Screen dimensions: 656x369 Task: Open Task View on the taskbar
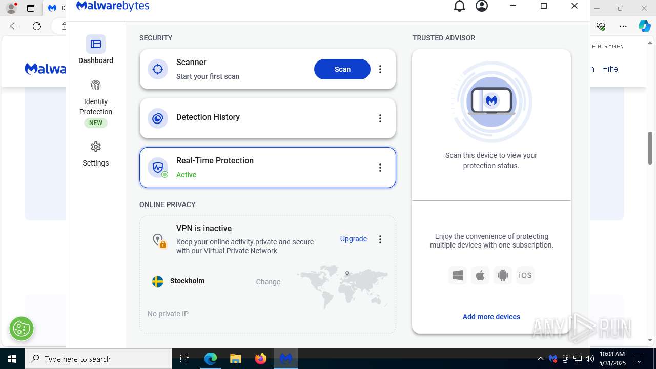[184, 359]
